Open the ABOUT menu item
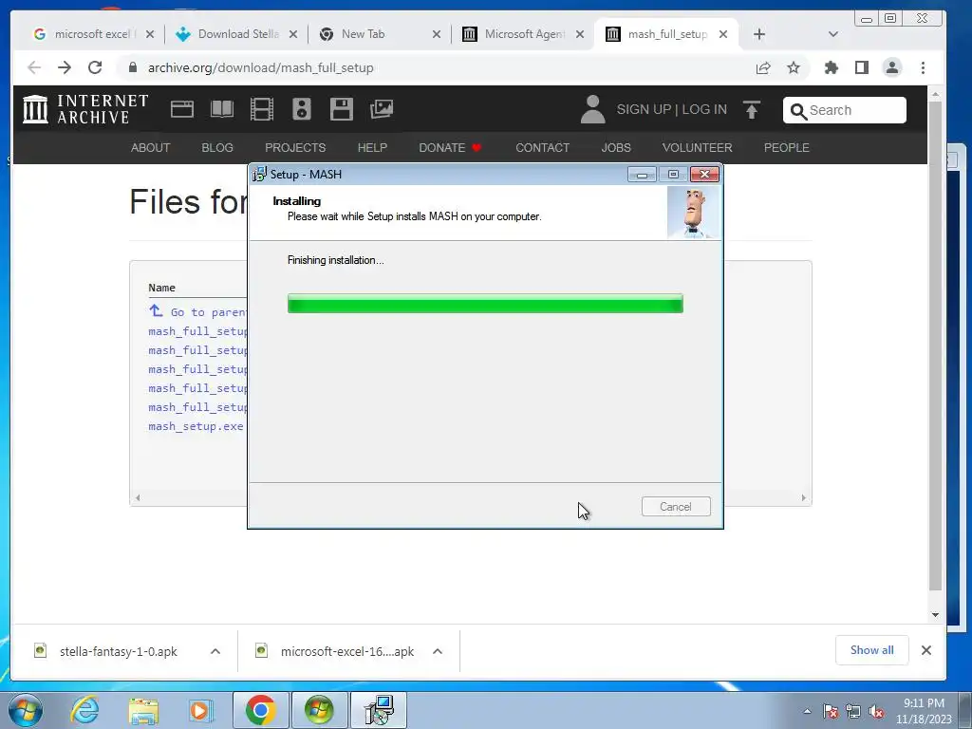The width and height of the screenshot is (972, 729). point(150,147)
